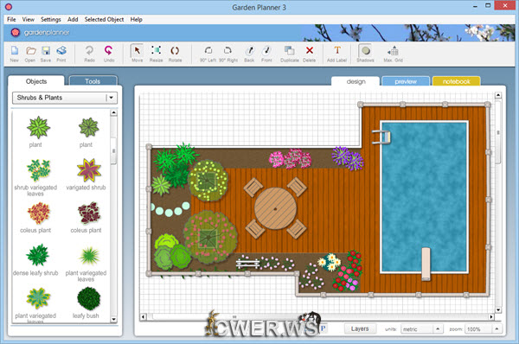The height and width of the screenshot is (344, 519).
Task: Click canvas vertical scroll down arrow
Action: coord(498,310)
